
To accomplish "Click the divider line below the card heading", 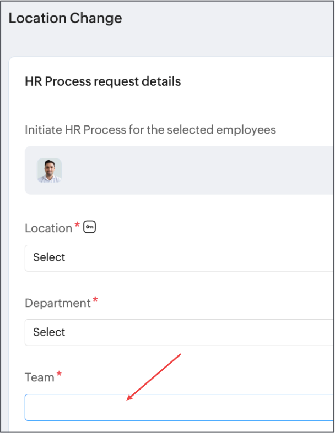I will 171,106.
